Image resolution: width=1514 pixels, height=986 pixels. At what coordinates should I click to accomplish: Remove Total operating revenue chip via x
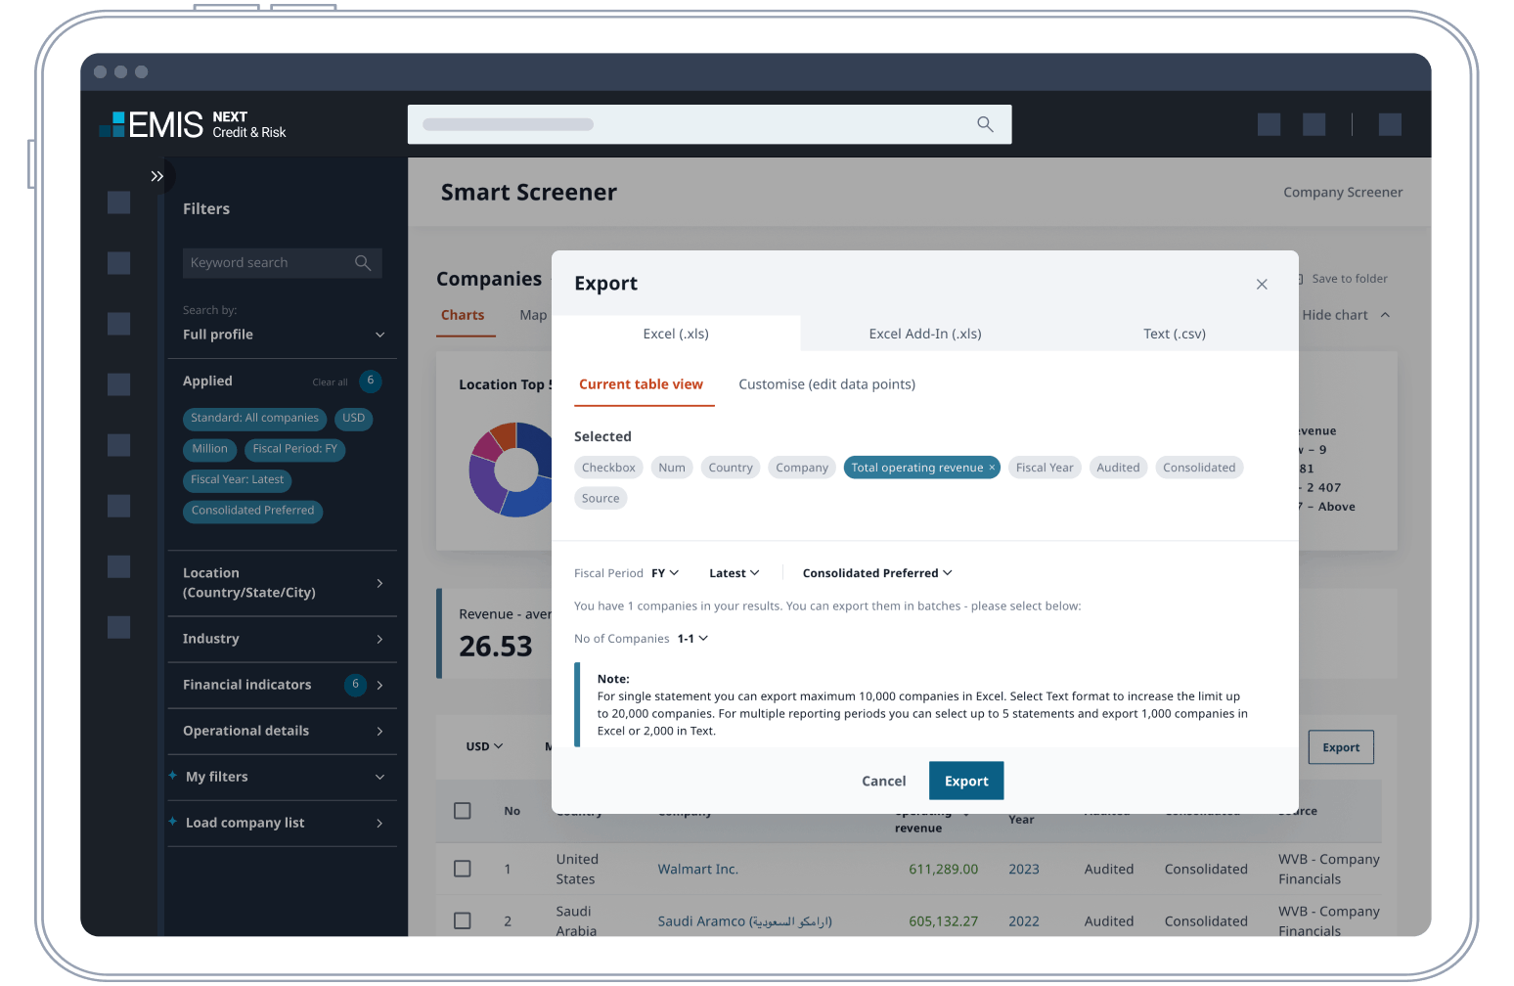click(x=992, y=468)
